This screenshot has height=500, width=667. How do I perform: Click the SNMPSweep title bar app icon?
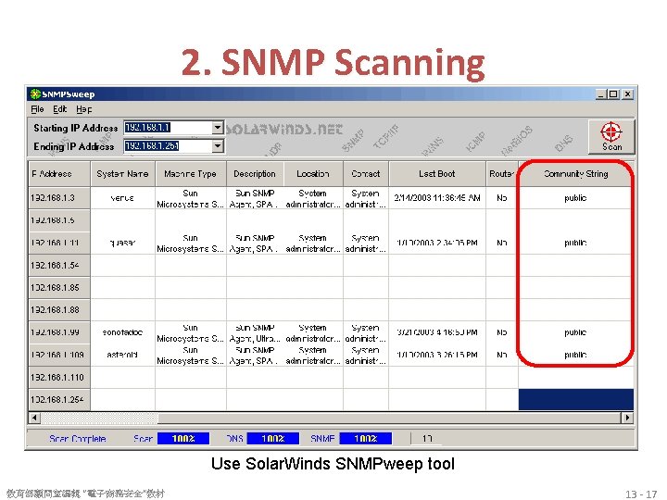tap(35, 94)
